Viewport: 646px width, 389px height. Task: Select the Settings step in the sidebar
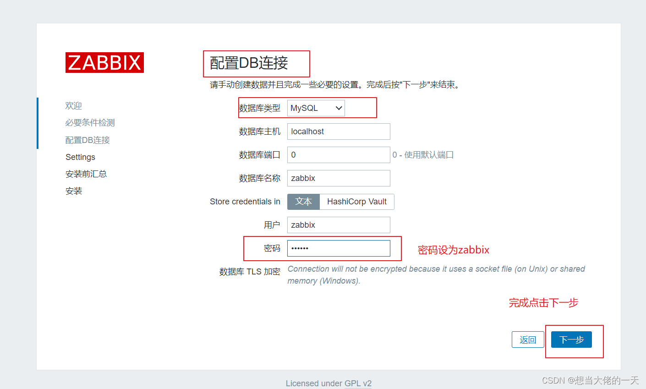coord(80,157)
